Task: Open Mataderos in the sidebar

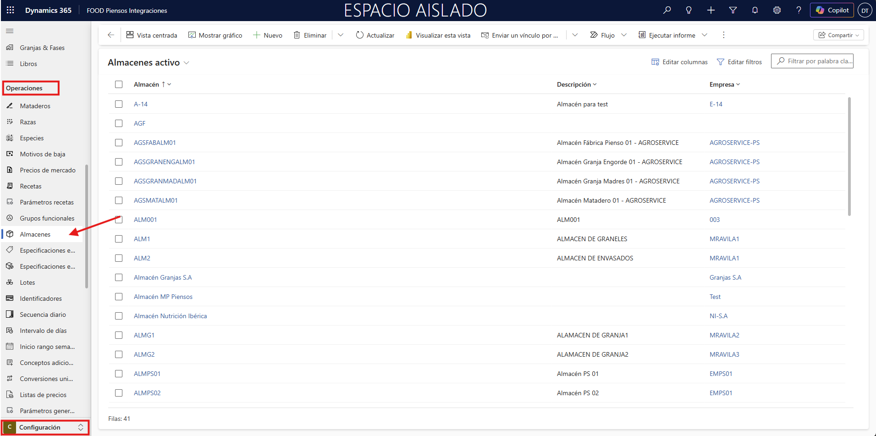Action: [x=35, y=106]
